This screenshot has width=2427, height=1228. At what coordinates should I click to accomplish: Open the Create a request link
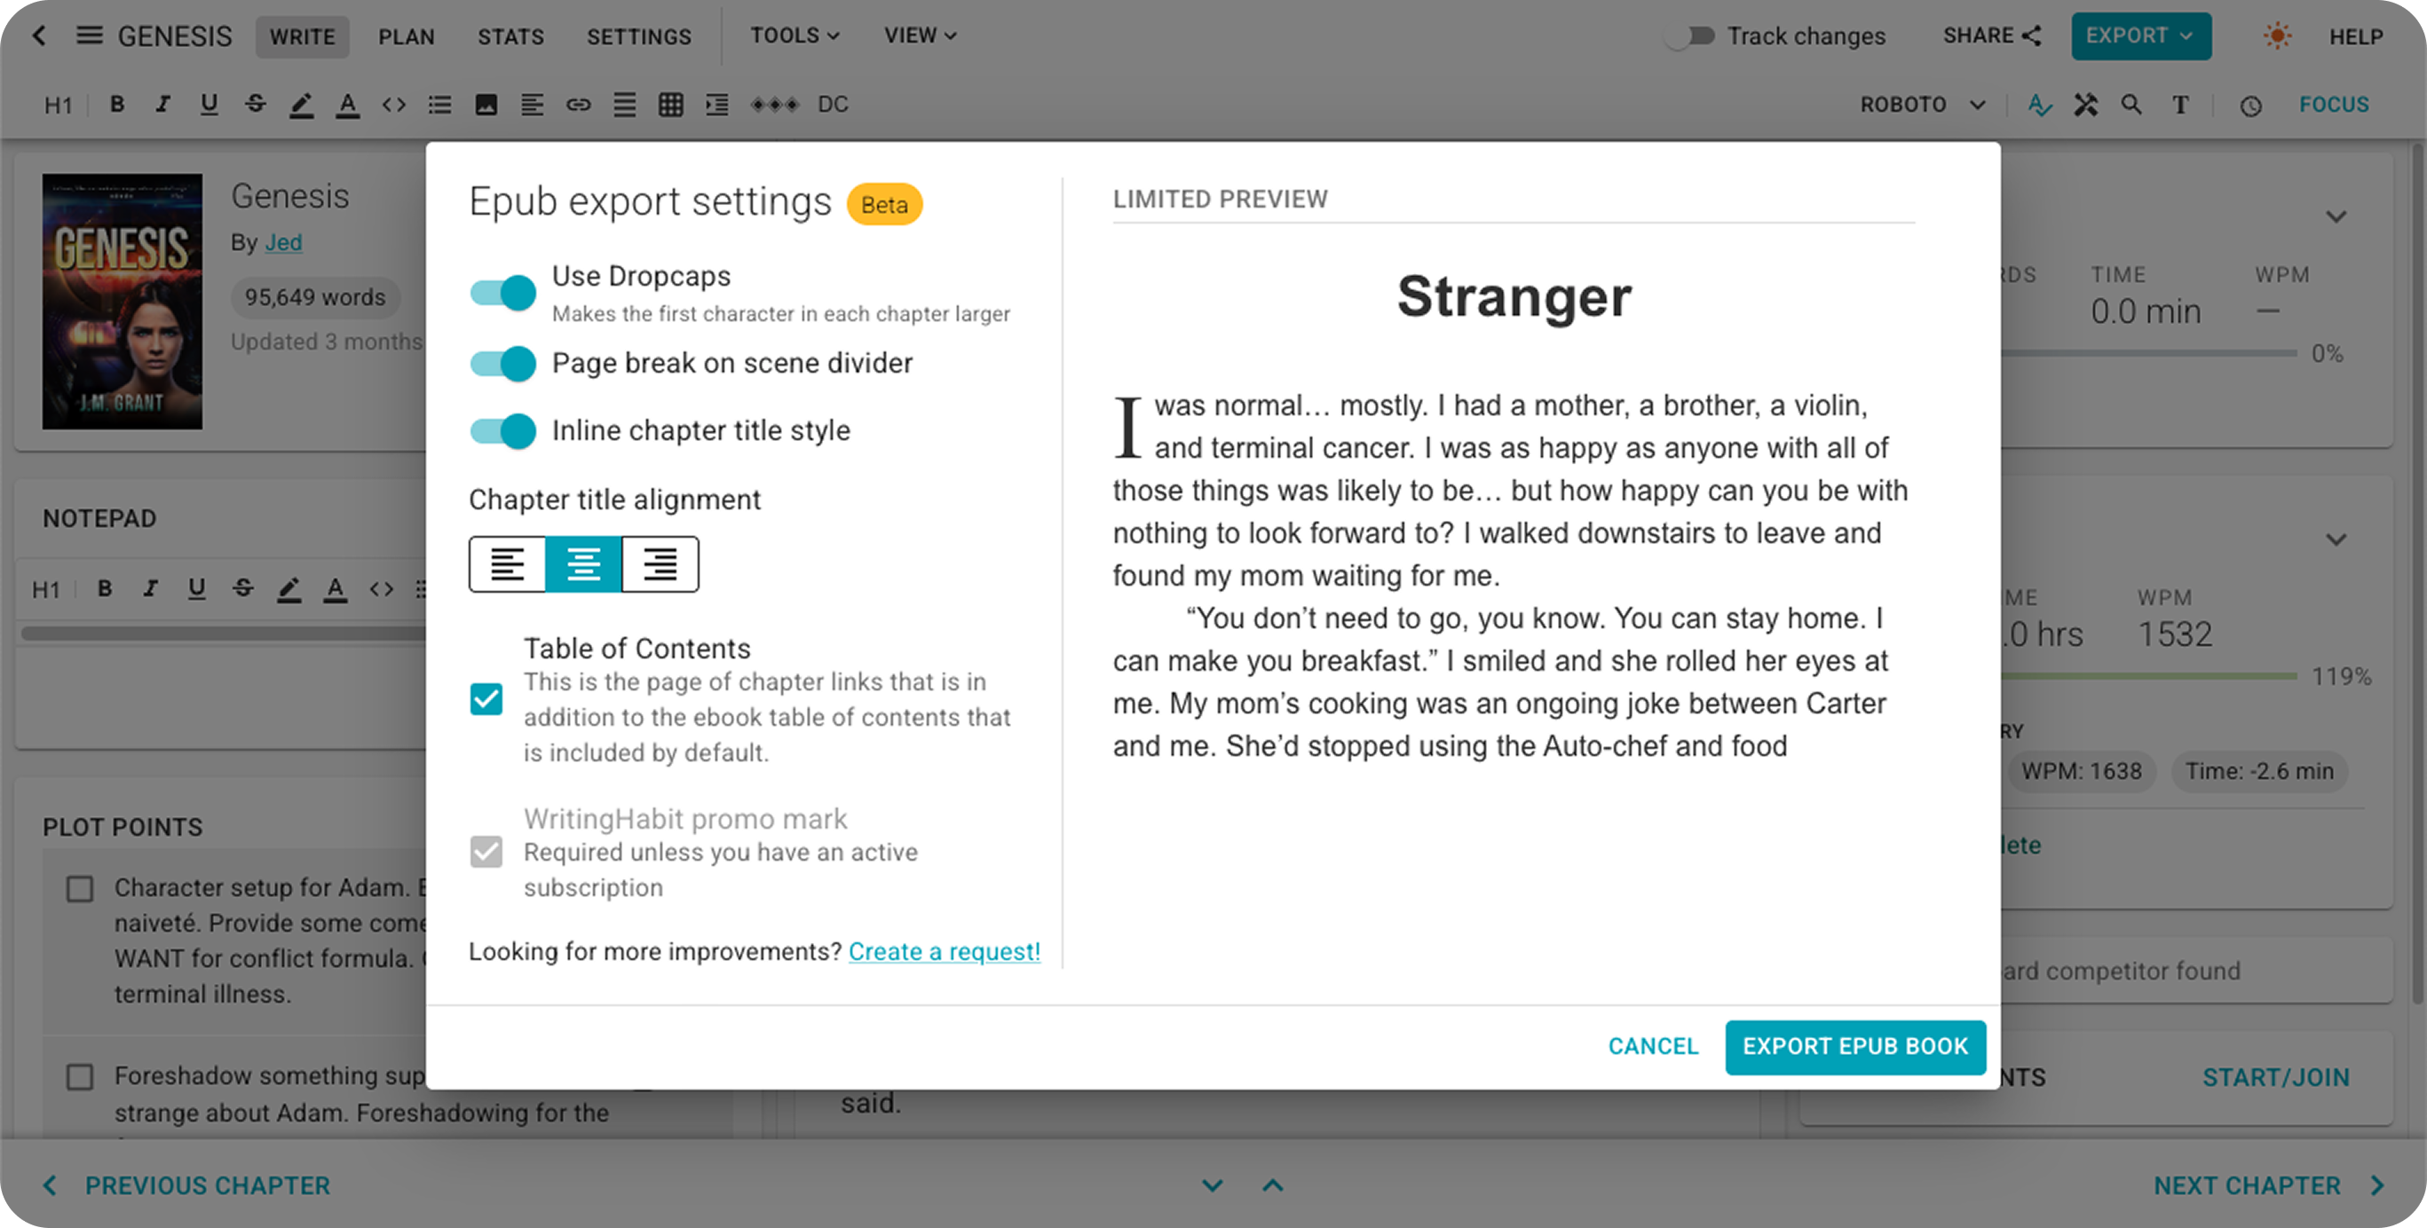[x=944, y=951]
